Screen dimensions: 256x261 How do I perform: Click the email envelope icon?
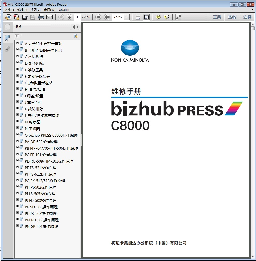(x=49, y=17)
